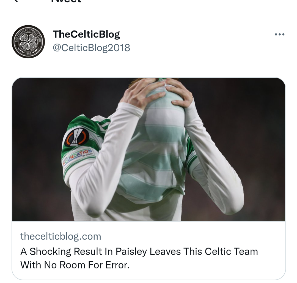
Task: Tap the four-leaf clover in the avatar
Action: coord(28,42)
